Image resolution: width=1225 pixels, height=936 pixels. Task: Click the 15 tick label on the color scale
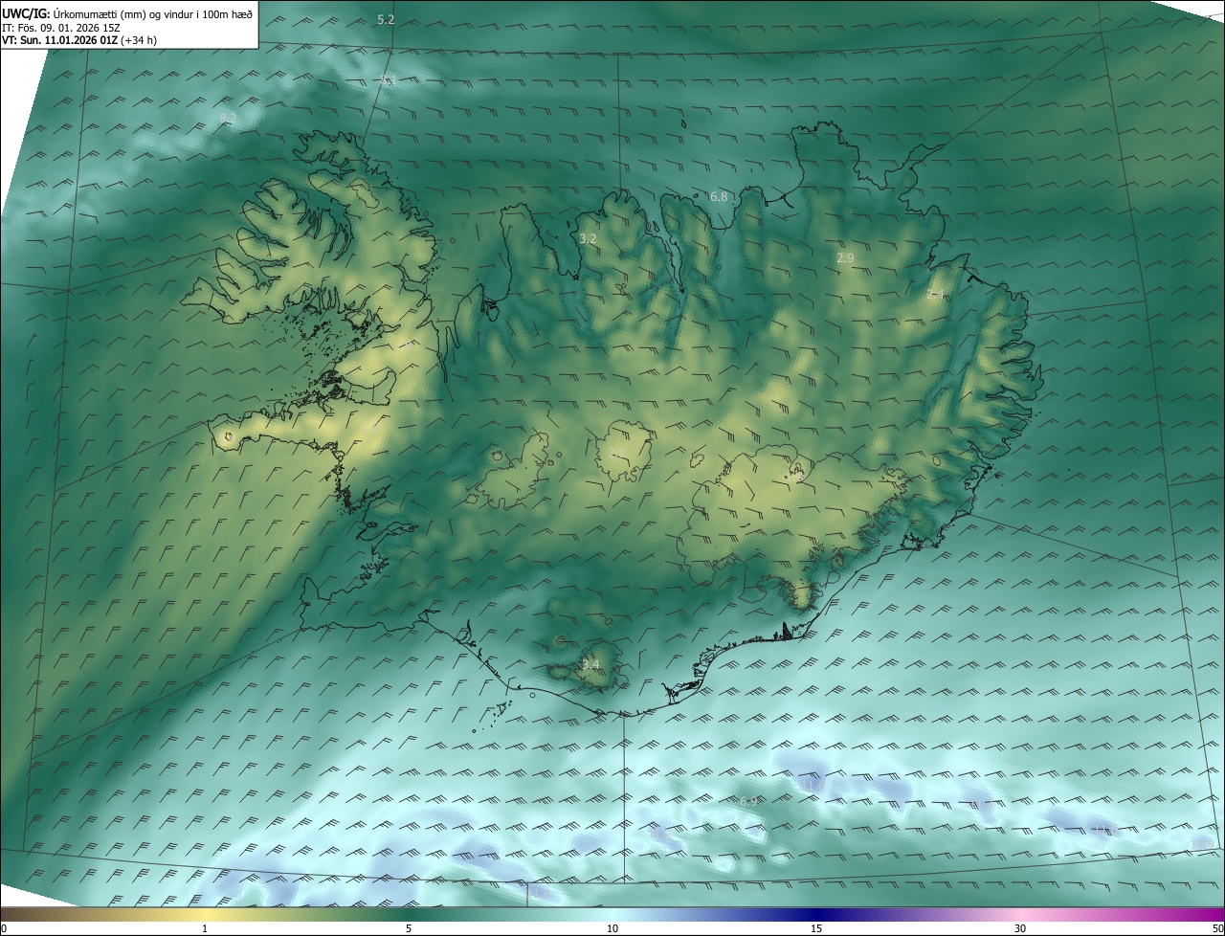pos(816,928)
